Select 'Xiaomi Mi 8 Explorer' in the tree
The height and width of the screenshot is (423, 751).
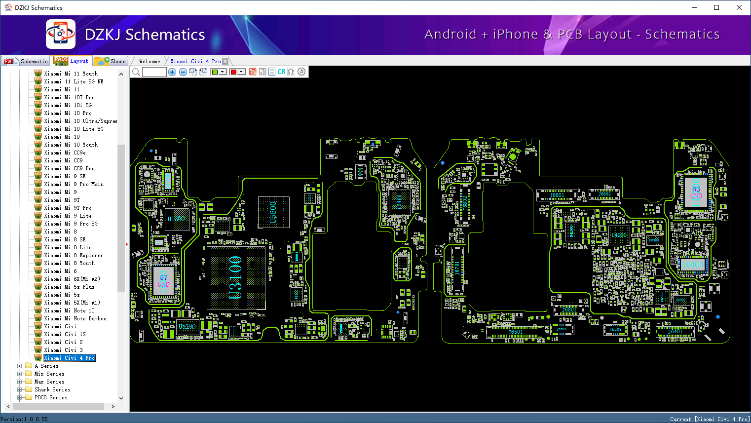74,255
